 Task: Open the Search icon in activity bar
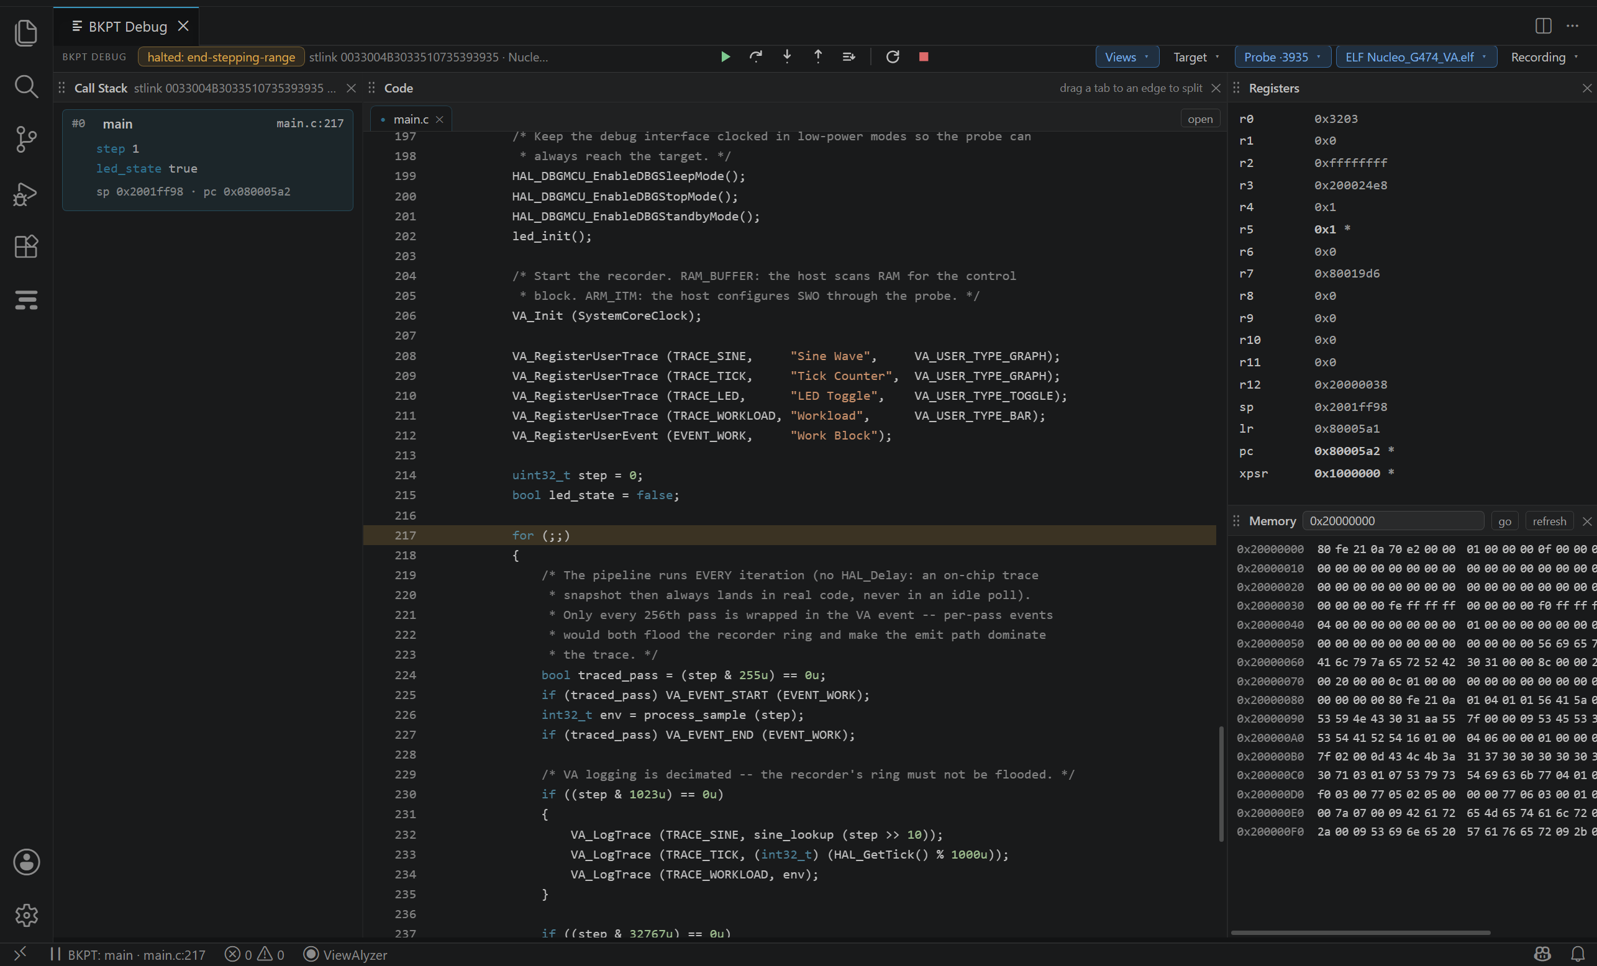pyautogui.click(x=26, y=86)
